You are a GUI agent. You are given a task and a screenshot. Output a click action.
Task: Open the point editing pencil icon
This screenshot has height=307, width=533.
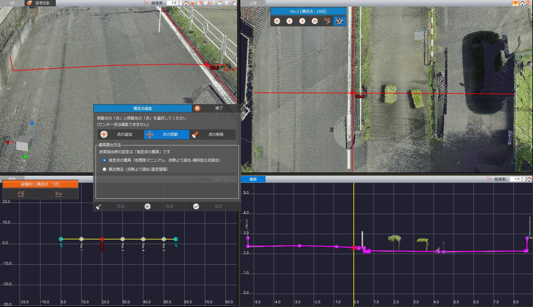pyautogui.click(x=327, y=21)
